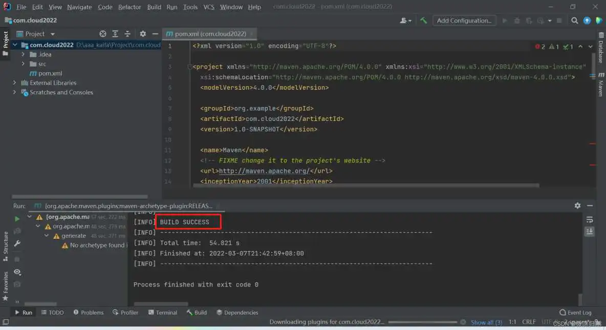Viewport: 606px width, 330px height.
Task: Toggle the Maven side panel
Action: pos(601,85)
